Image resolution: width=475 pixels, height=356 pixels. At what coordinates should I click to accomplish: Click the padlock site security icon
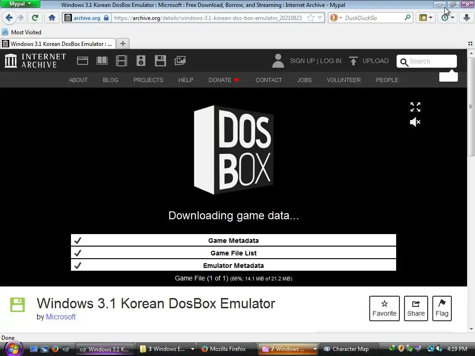tap(106, 18)
